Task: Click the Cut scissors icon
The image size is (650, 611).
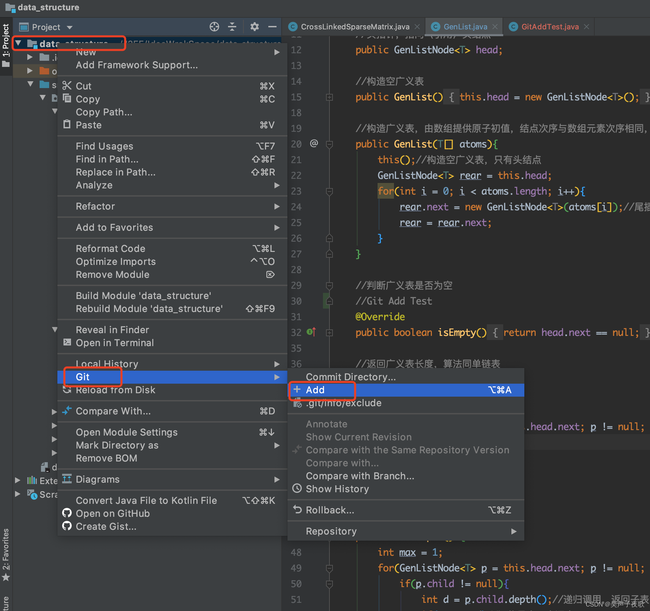Action: [67, 85]
